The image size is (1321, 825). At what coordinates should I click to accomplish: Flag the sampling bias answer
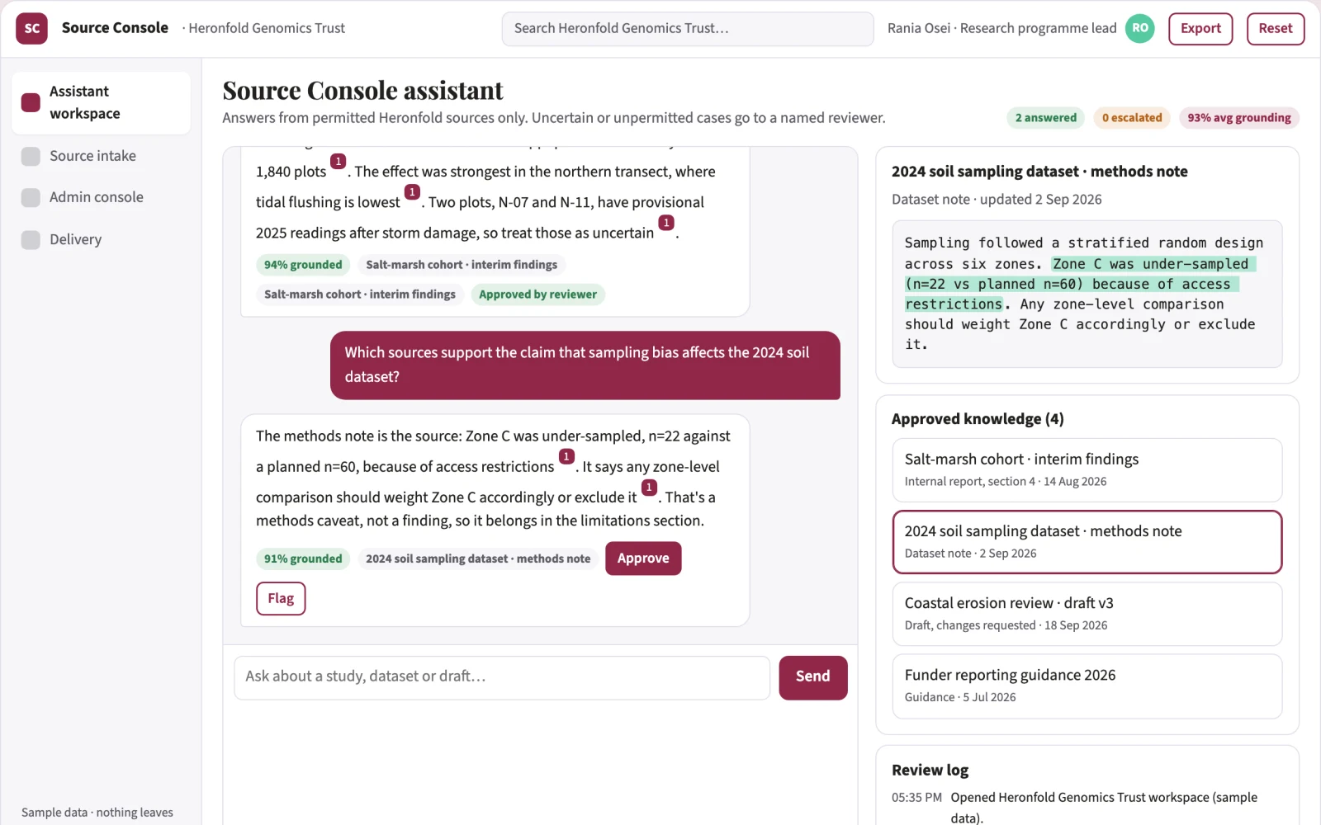click(281, 599)
